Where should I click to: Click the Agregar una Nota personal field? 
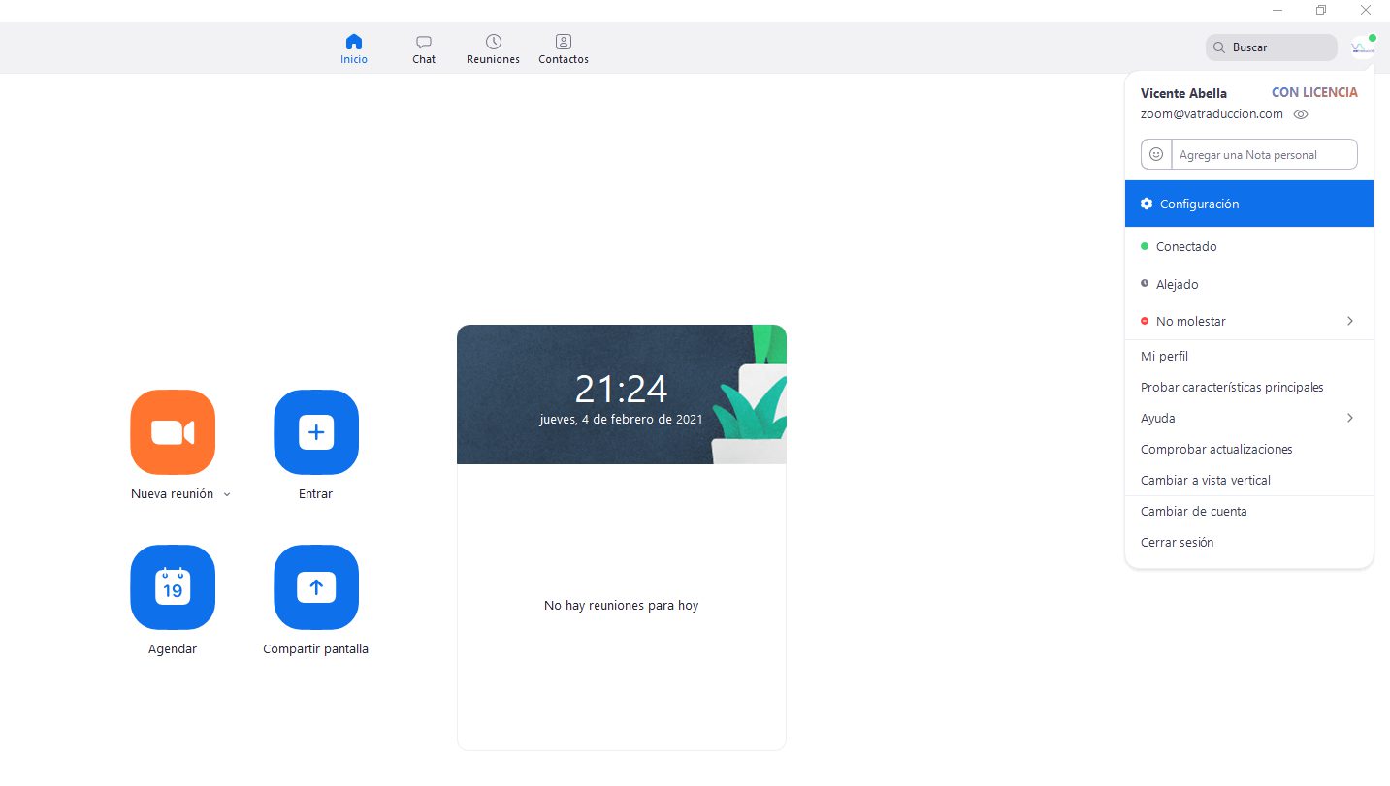click(1263, 155)
